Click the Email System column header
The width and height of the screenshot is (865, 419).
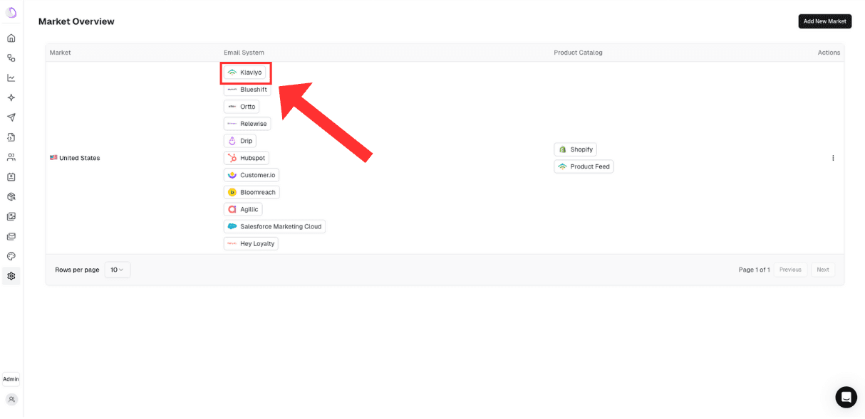244,53
